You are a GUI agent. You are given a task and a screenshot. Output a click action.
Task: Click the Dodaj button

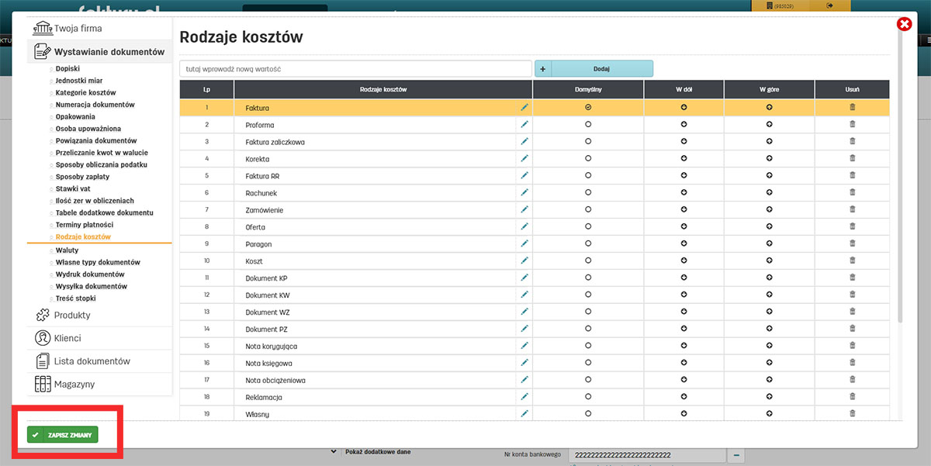[x=601, y=69]
